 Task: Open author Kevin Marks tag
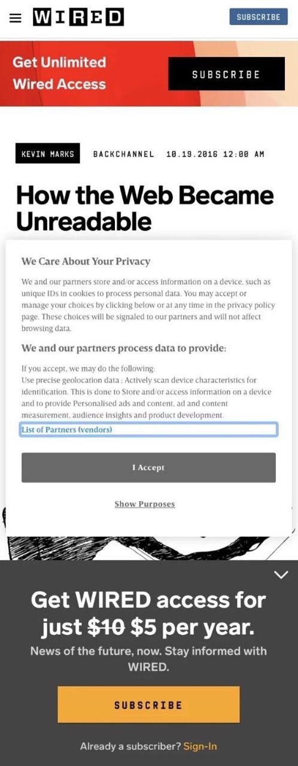[x=48, y=154]
